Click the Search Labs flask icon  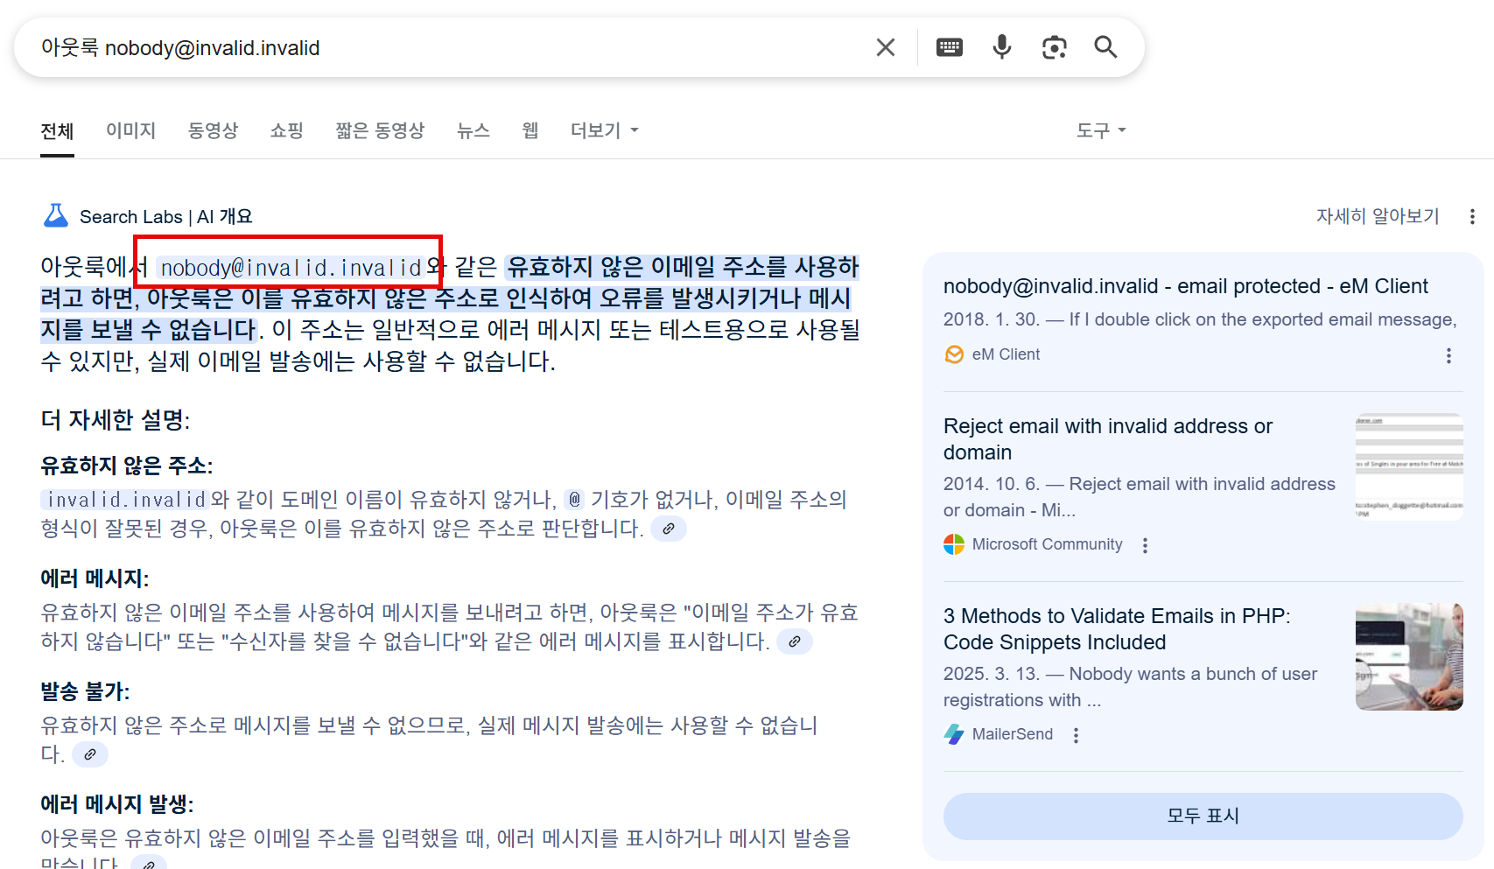point(56,215)
